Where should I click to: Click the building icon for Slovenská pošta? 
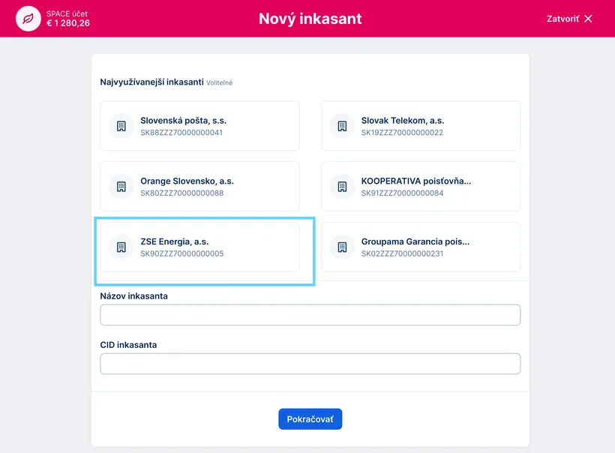click(x=121, y=126)
